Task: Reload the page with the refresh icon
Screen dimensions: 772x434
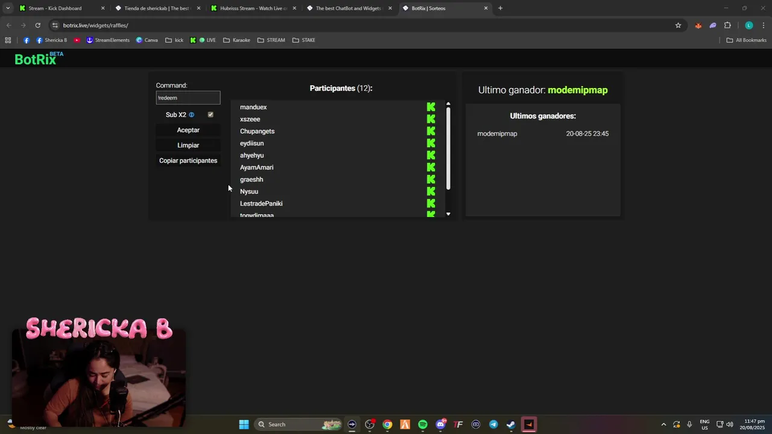Action: click(37, 25)
